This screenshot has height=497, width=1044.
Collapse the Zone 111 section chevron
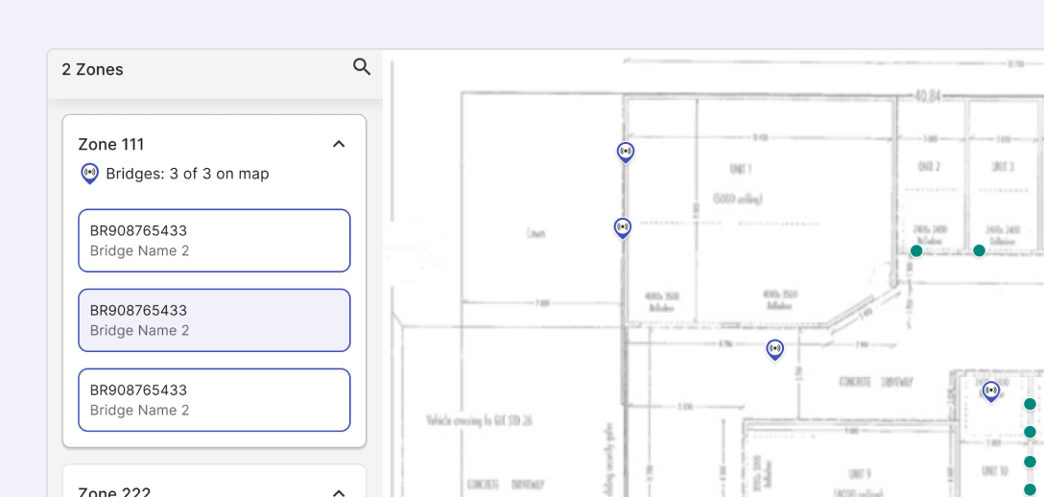click(339, 144)
